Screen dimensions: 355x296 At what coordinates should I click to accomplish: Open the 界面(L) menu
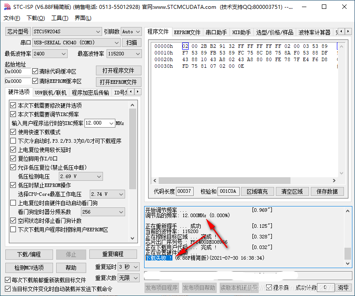pos(83,18)
